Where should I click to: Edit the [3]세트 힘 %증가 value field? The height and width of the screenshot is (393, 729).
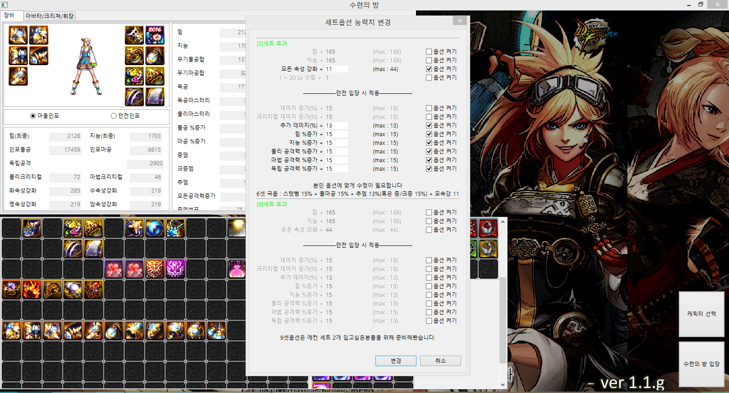(336, 134)
